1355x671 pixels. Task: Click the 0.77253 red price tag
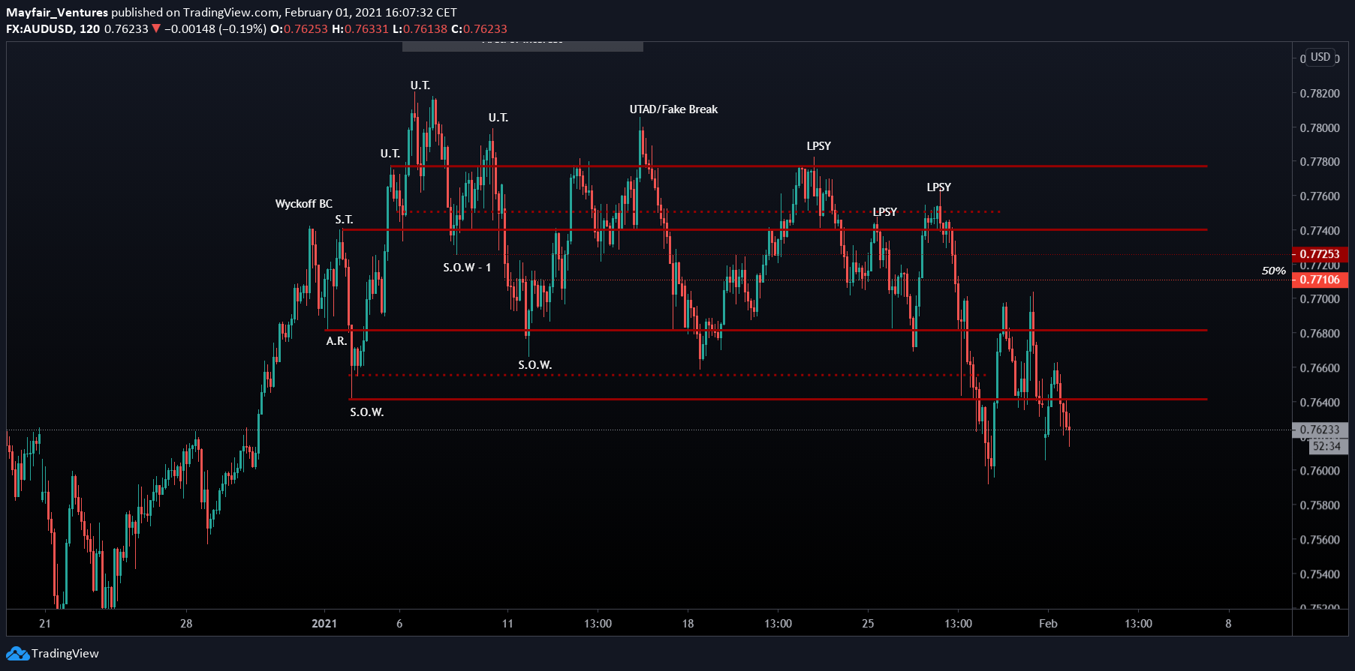click(x=1320, y=254)
